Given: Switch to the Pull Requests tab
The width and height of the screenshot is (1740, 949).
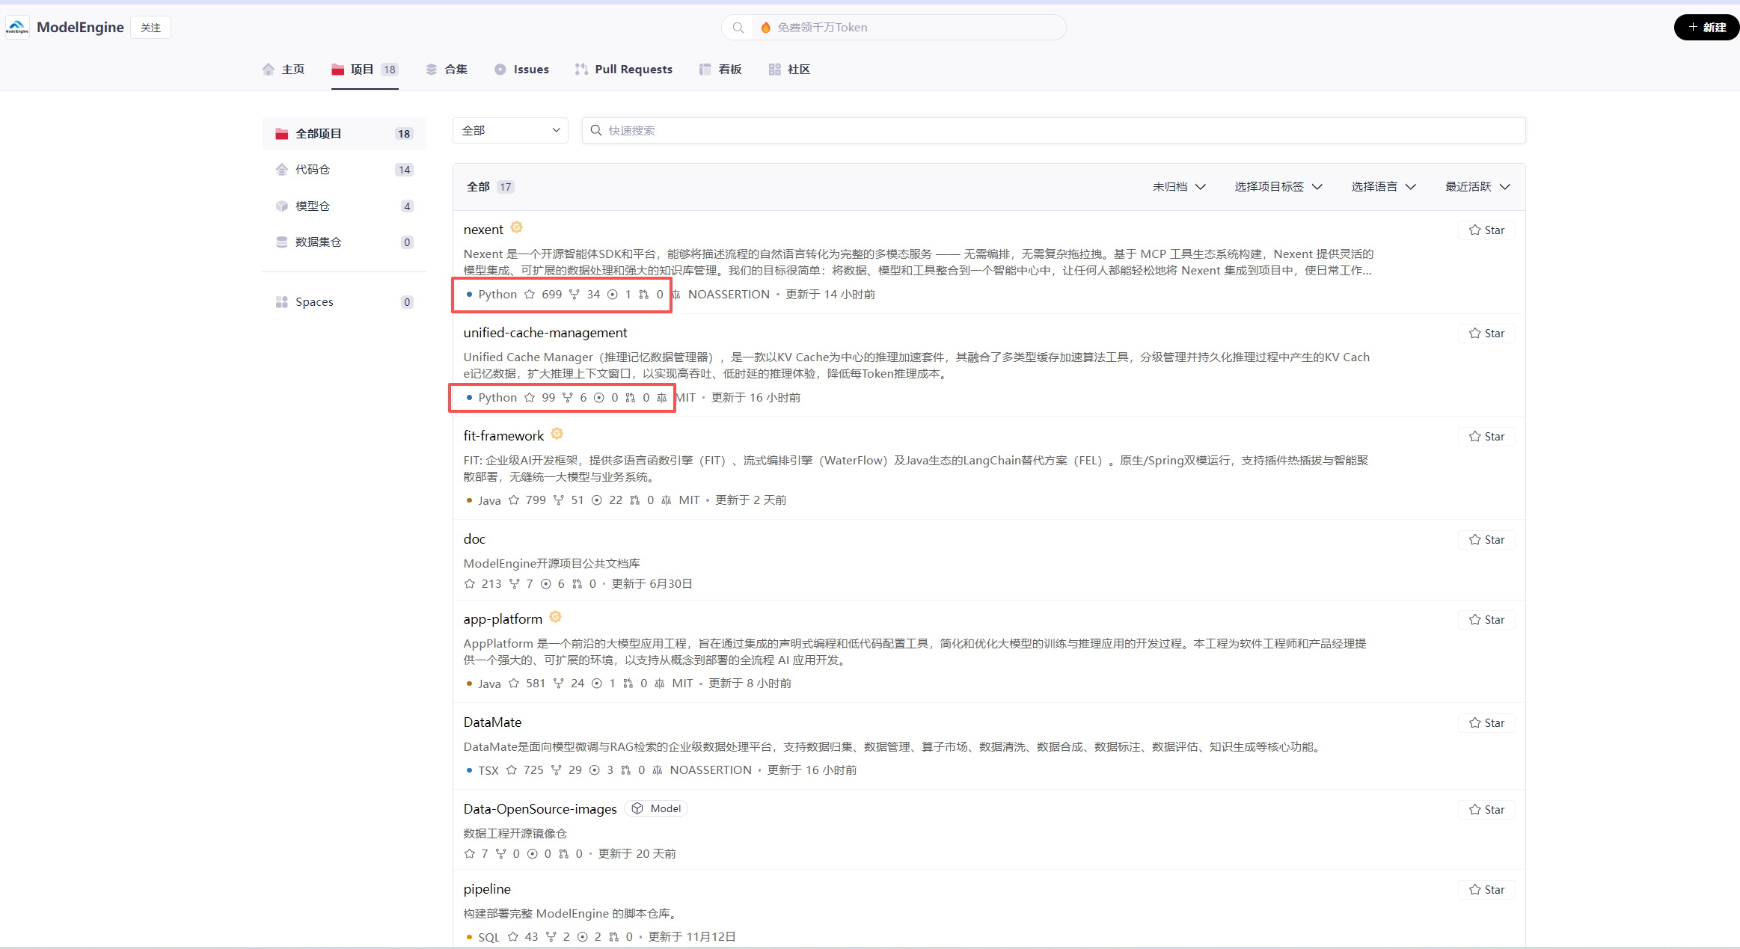Looking at the screenshot, I should [623, 70].
